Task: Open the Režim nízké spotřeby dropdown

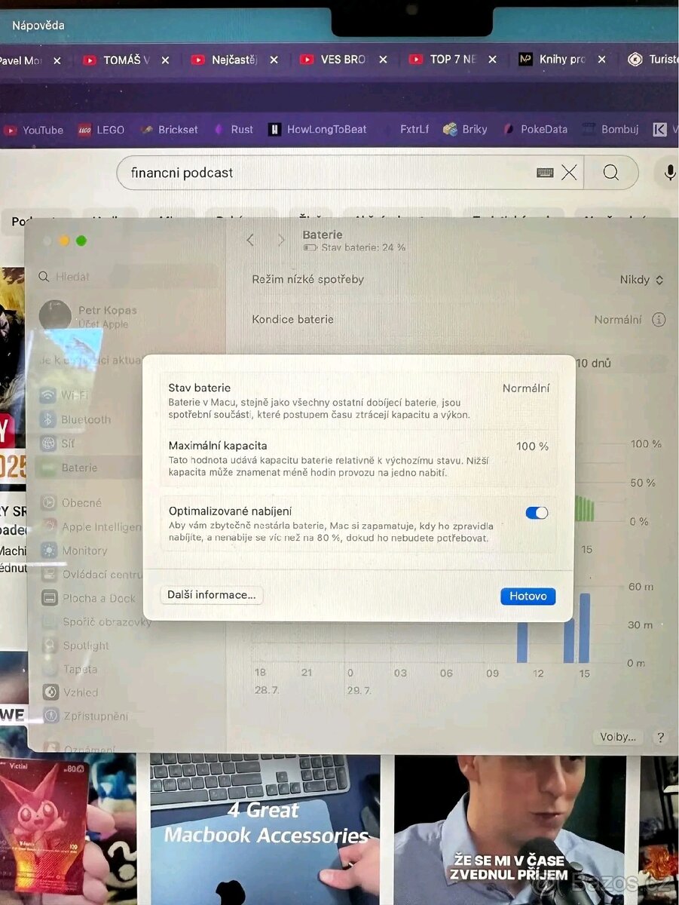Action: [x=641, y=280]
